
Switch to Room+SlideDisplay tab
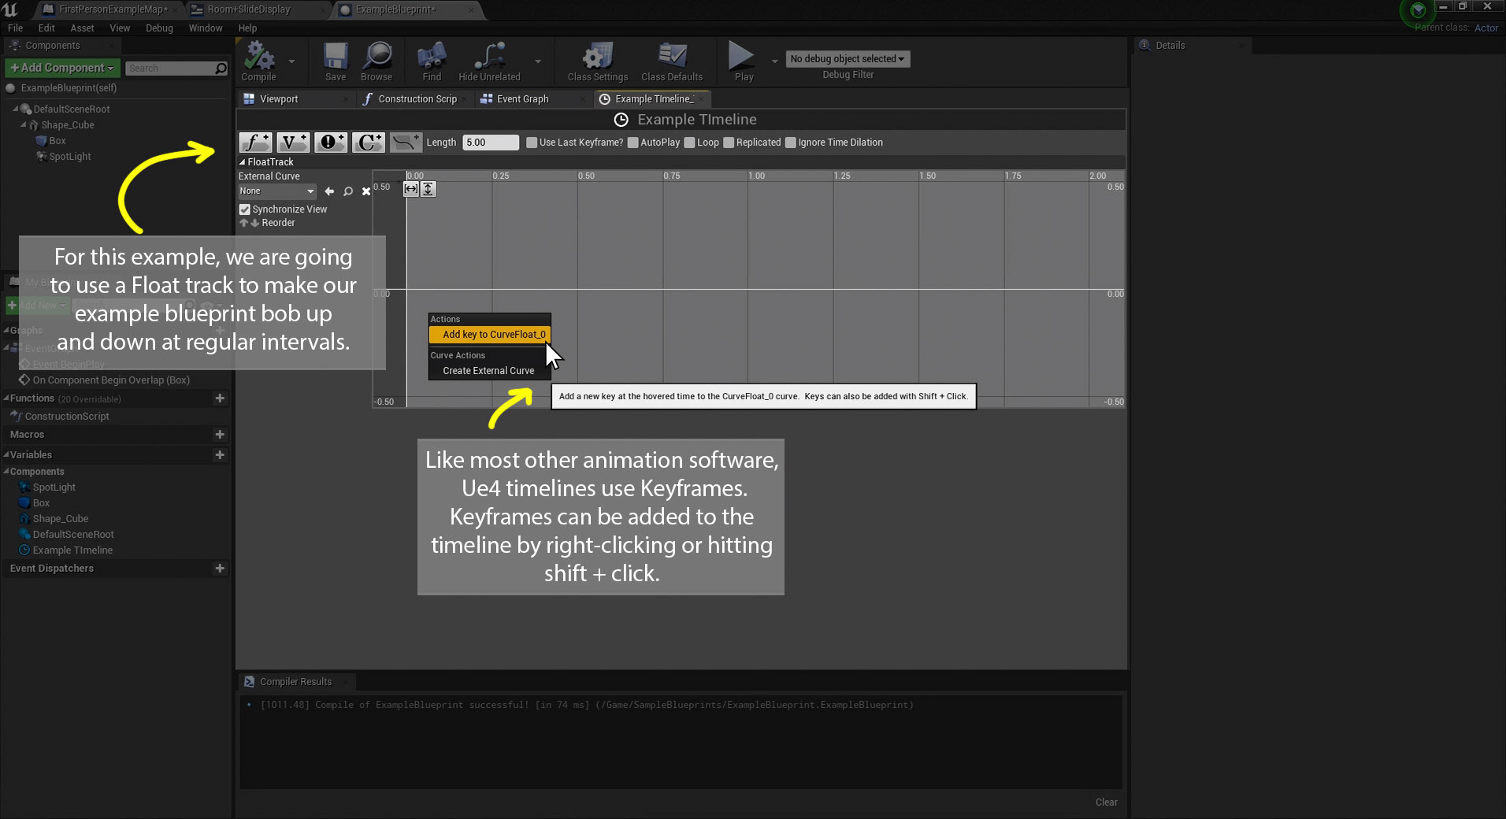249,9
